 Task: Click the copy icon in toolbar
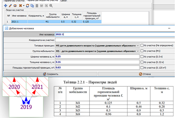click(x=31, y=5)
